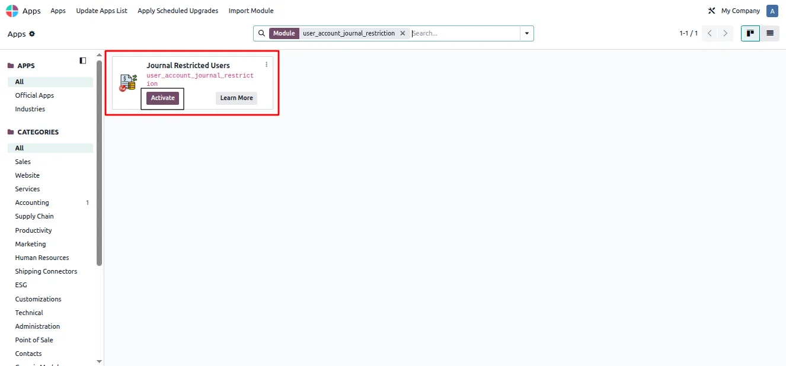
Task: Select the Administration category
Action: pyautogui.click(x=50, y=326)
